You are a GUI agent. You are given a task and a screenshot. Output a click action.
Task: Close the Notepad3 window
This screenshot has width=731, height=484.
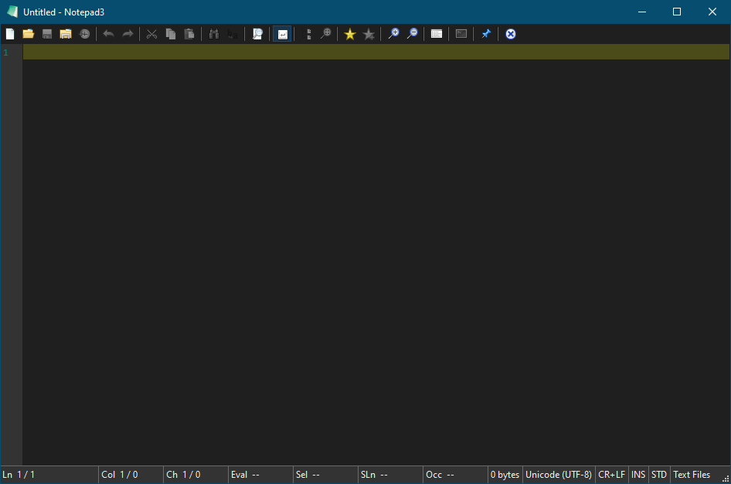(712, 12)
